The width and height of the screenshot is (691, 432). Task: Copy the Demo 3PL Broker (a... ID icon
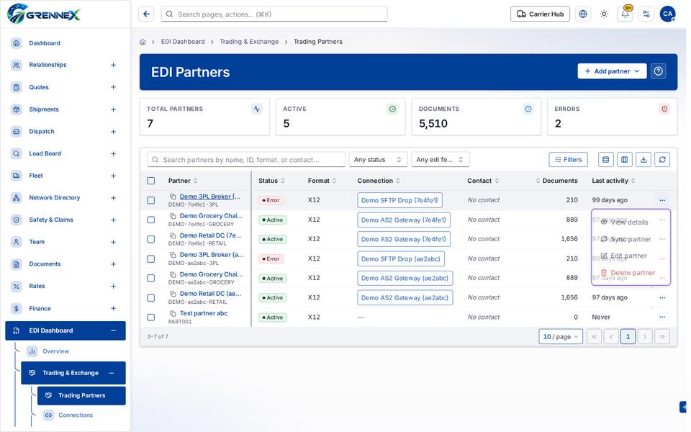tap(173, 255)
